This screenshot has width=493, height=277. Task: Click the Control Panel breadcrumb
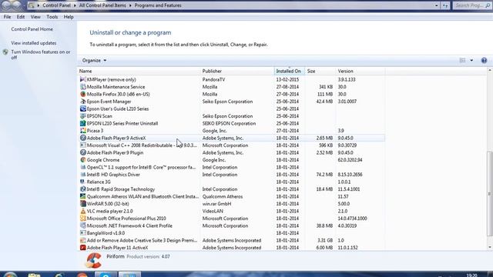tap(56, 5)
